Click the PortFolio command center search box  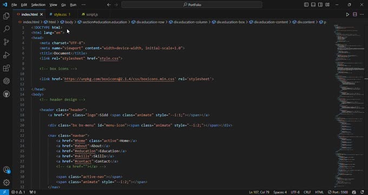coord(192,5)
